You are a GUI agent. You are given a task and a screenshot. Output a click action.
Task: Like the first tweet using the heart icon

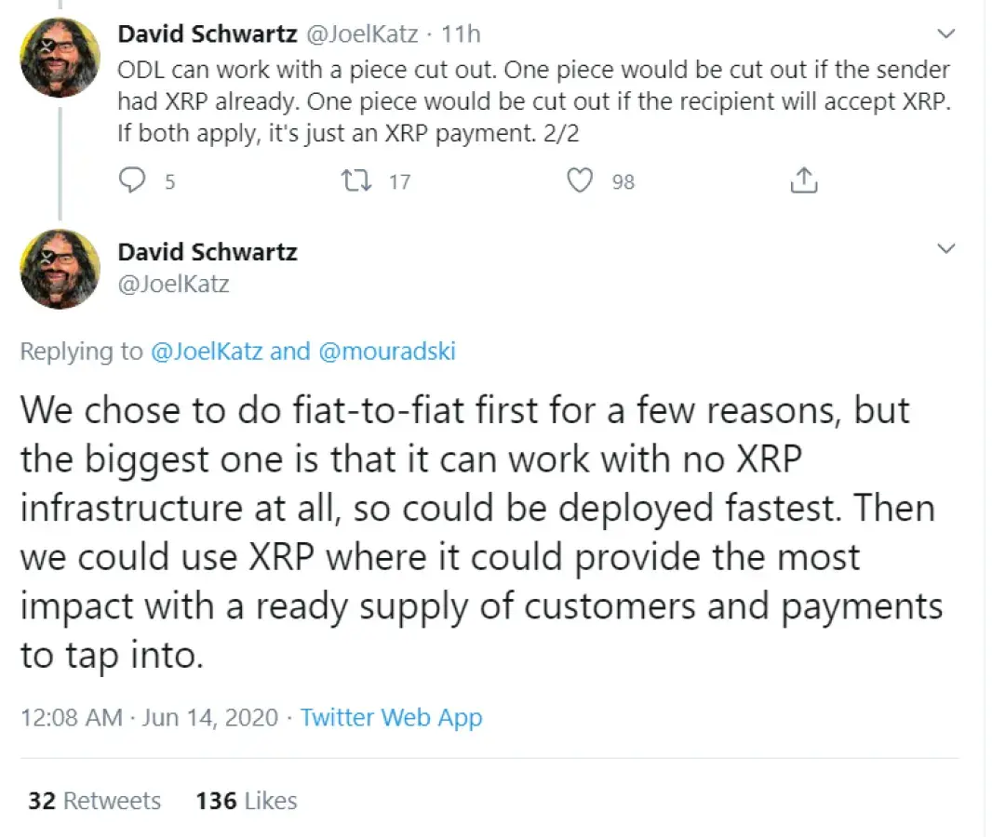579,180
